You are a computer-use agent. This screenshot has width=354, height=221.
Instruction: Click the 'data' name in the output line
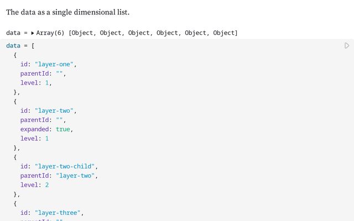coord(13,33)
